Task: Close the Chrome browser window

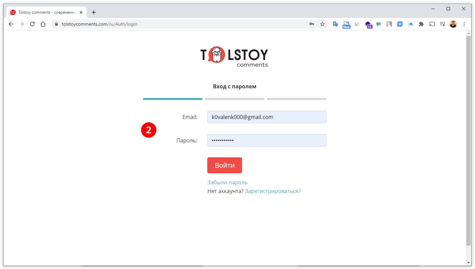Action: (x=464, y=9)
